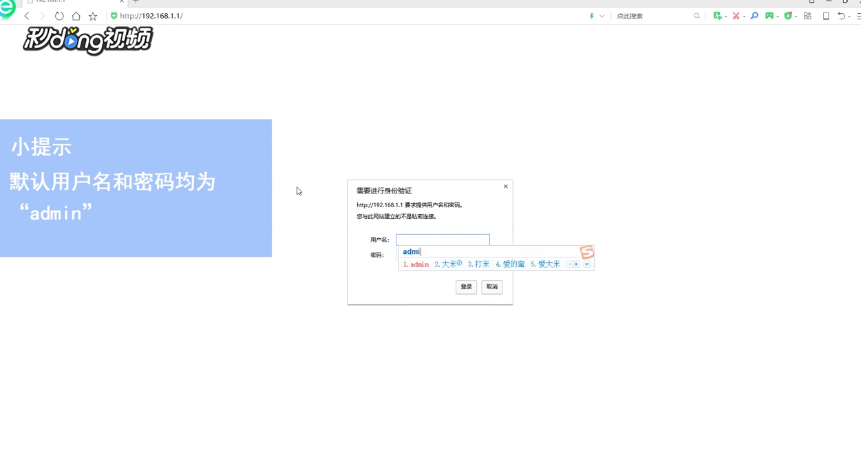The height and width of the screenshot is (455, 861).
Task: Click the 取消 cancel button
Action: click(x=492, y=287)
